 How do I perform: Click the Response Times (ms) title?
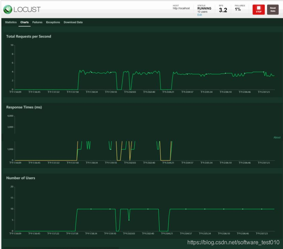point(24,107)
